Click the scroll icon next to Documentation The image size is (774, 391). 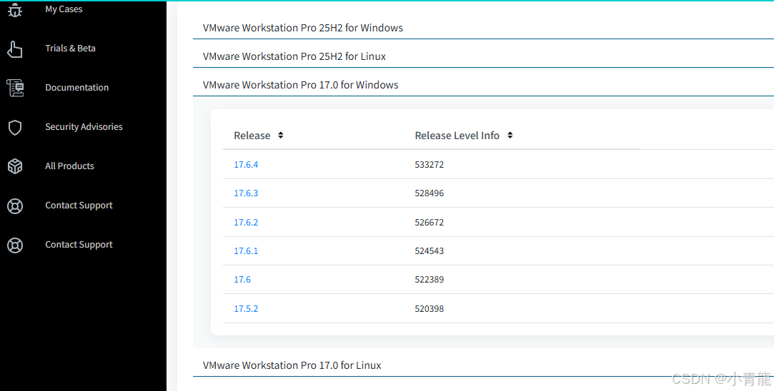(15, 88)
